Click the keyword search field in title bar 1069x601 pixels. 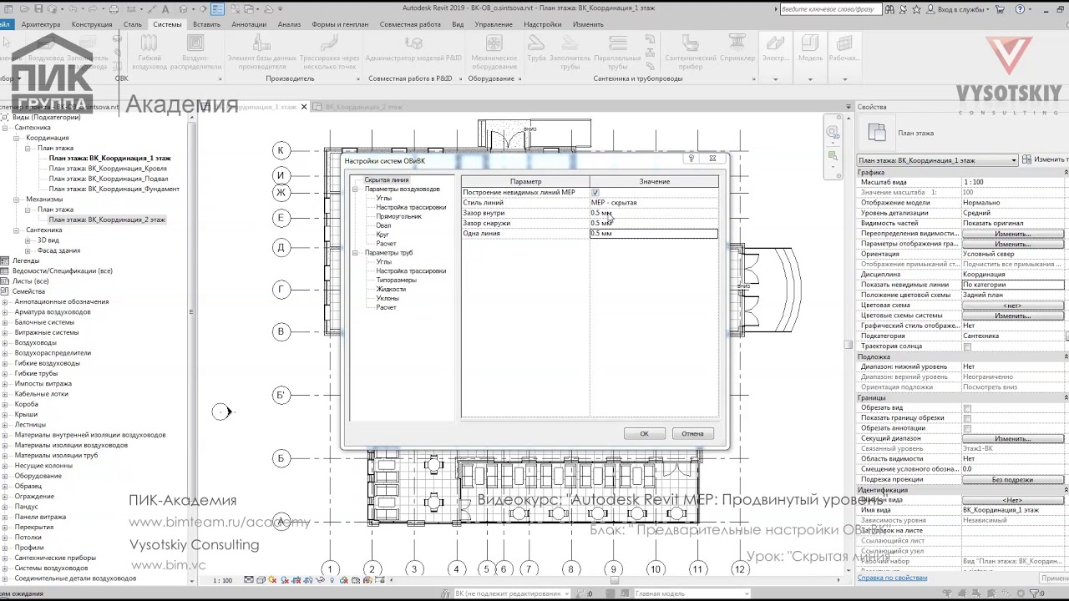click(829, 9)
